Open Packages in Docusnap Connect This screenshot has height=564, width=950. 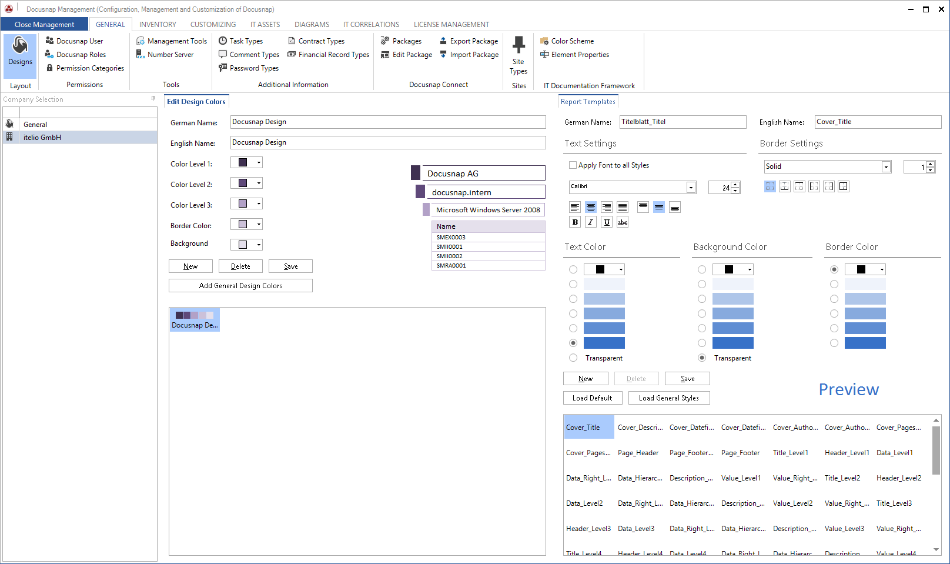click(x=402, y=41)
